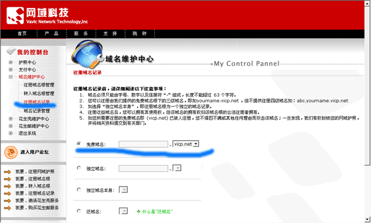This screenshot has height=223, width=371.
Task: Click the vertical scrollbar up arrow
Action: (368, 3)
